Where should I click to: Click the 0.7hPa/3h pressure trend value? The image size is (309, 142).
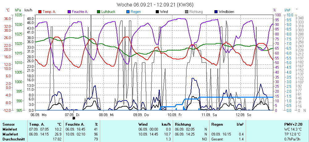(x=294, y=139)
